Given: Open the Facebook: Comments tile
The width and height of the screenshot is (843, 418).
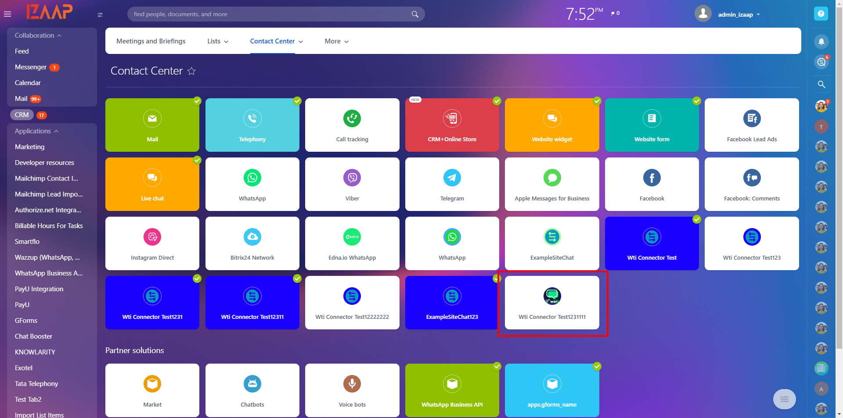Looking at the screenshot, I should pos(752,184).
